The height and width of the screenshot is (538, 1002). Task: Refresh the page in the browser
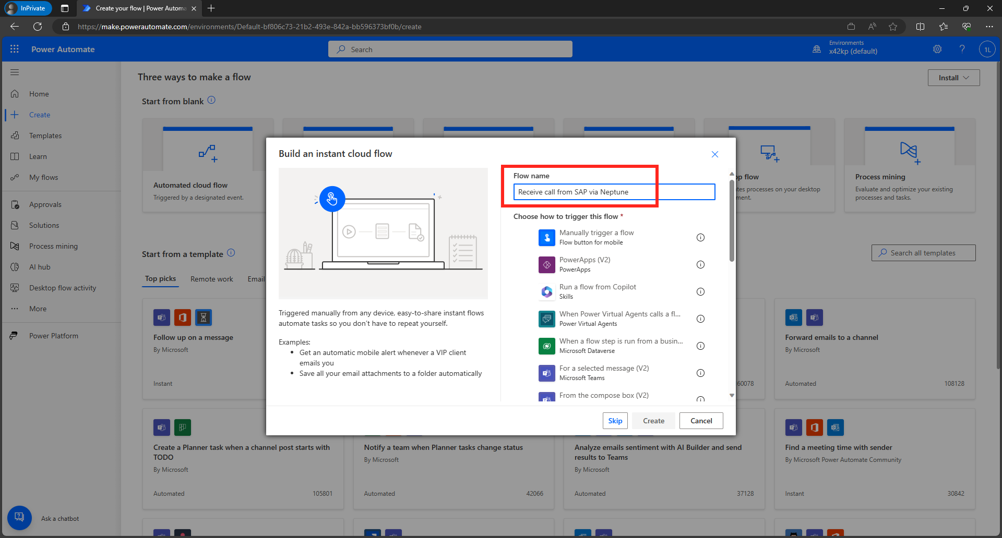38,27
